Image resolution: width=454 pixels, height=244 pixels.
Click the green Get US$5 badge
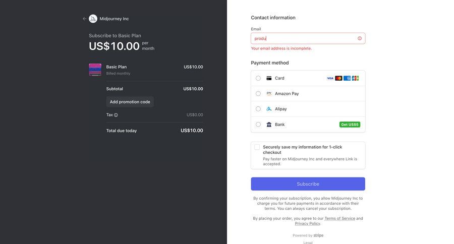pyautogui.click(x=350, y=125)
